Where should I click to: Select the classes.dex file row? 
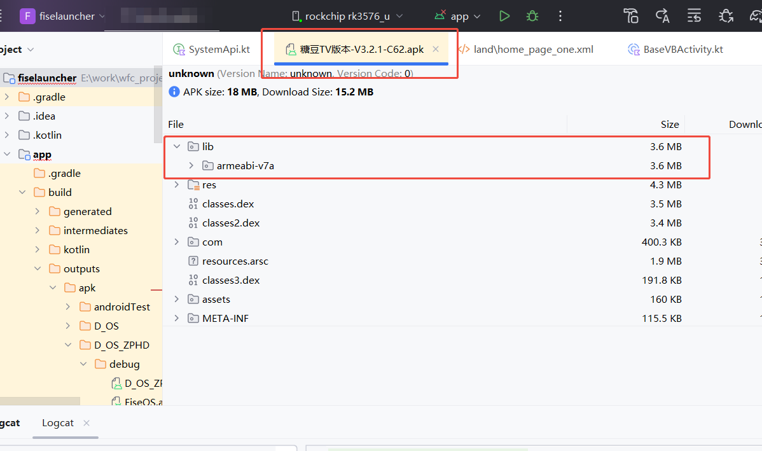tap(462, 204)
